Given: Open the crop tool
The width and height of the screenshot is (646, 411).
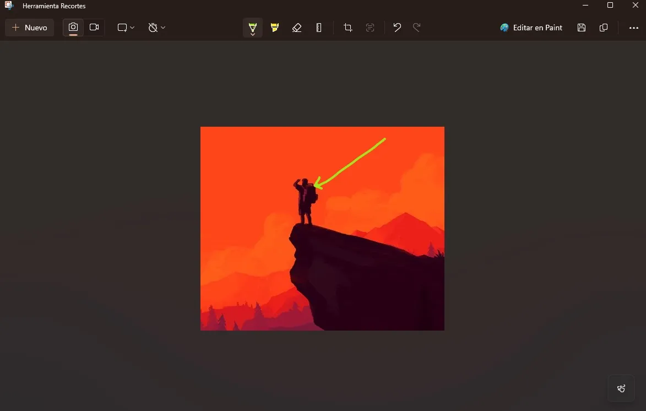Looking at the screenshot, I should [348, 27].
